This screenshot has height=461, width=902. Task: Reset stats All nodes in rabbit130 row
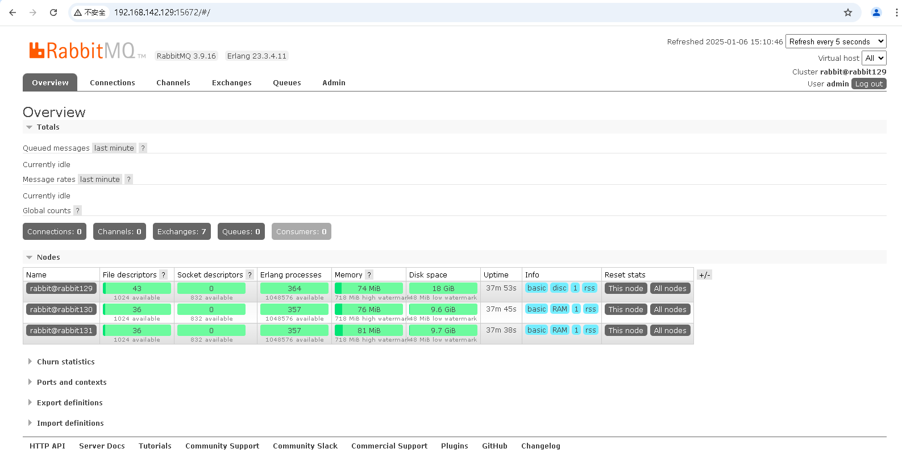(670, 309)
